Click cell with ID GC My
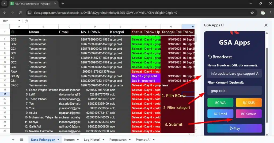Viewport: 274px width, 143px height. [x=19, y=76]
